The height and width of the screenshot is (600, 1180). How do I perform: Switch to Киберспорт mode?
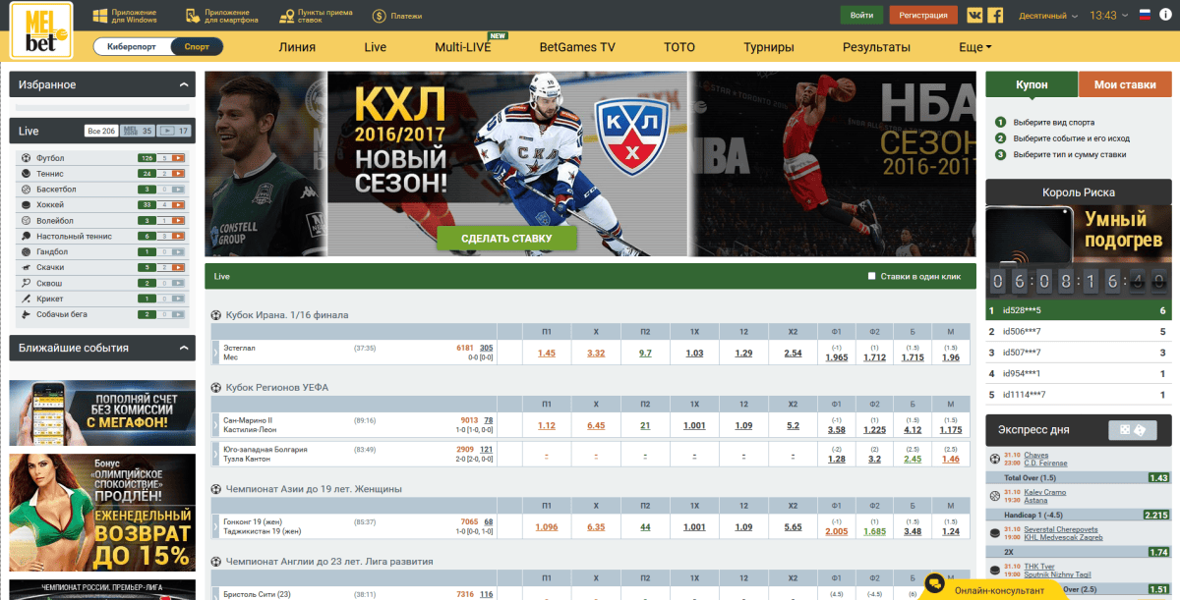coord(132,46)
